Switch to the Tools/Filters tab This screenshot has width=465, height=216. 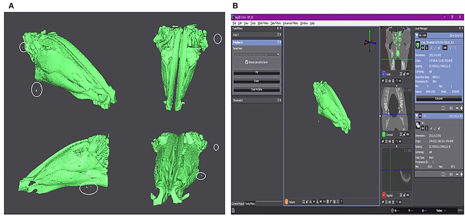pyautogui.click(x=250, y=204)
